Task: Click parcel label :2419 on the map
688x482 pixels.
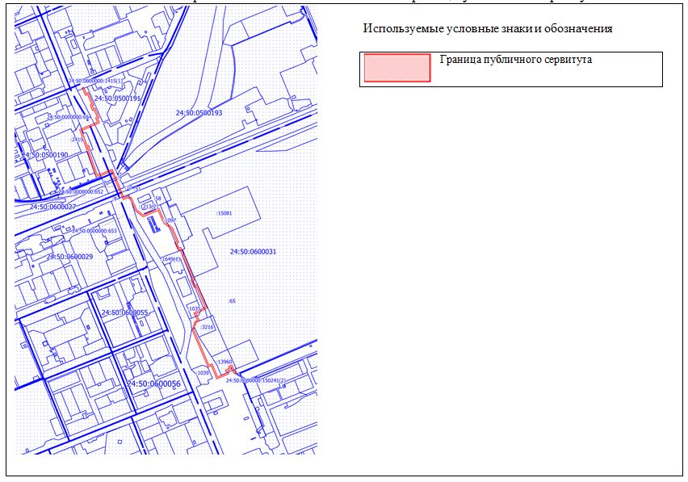Action: [78, 140]
